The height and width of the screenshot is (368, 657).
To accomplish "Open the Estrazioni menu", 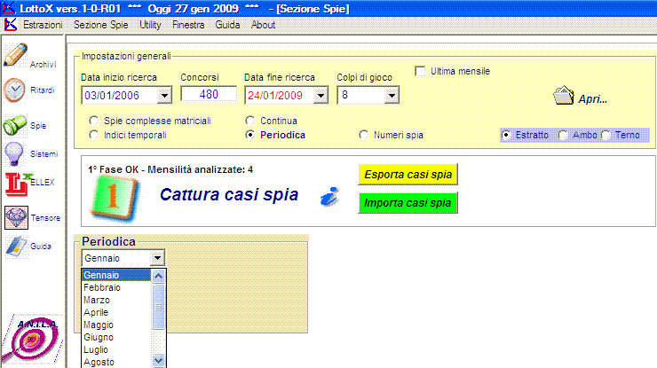I will coord(43,25).
